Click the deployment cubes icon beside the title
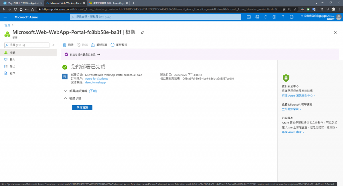Viewport: 343px width, 186px height. [x=7, y=34]
